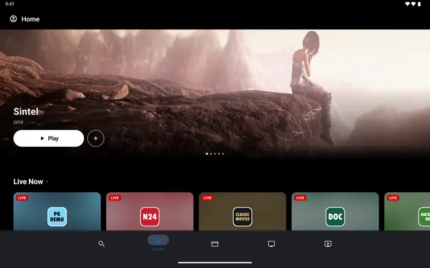Jump to fourth carousel page dot
Image resolution: width=430 pixels, height=268 pixels.
point(219,153)
